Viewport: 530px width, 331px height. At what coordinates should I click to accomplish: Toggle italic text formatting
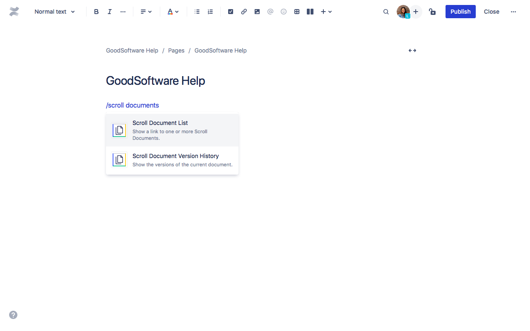point(110,12)
